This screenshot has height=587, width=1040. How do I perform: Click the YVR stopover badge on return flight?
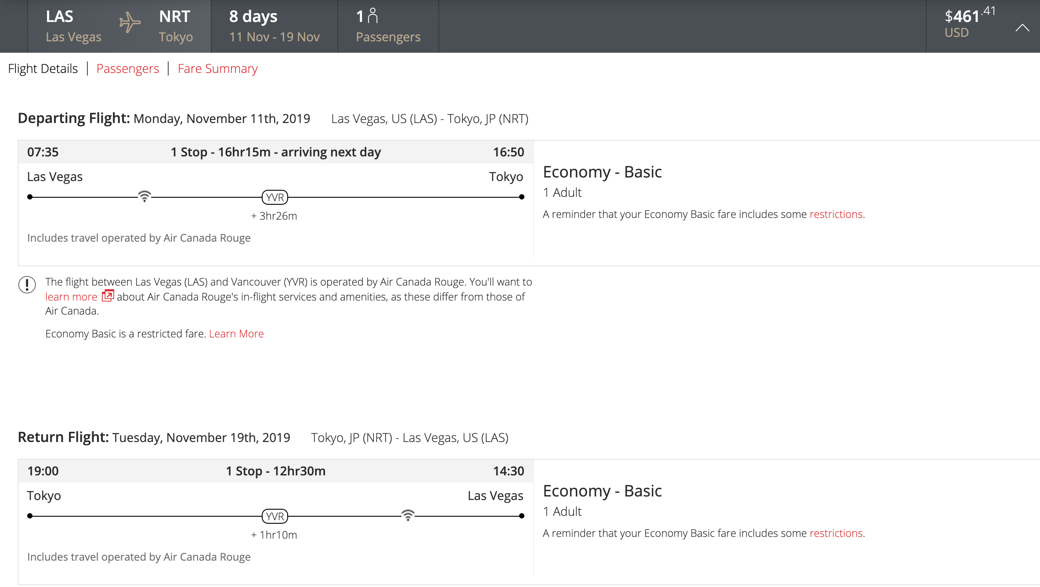click(x=275, y=516)
